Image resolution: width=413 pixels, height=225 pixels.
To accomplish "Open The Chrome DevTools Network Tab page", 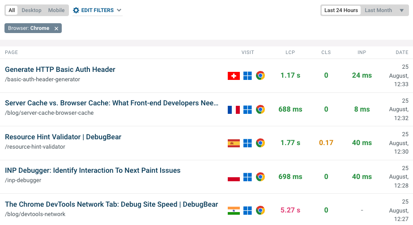I will pyautogui.click(x=111, y=204).
